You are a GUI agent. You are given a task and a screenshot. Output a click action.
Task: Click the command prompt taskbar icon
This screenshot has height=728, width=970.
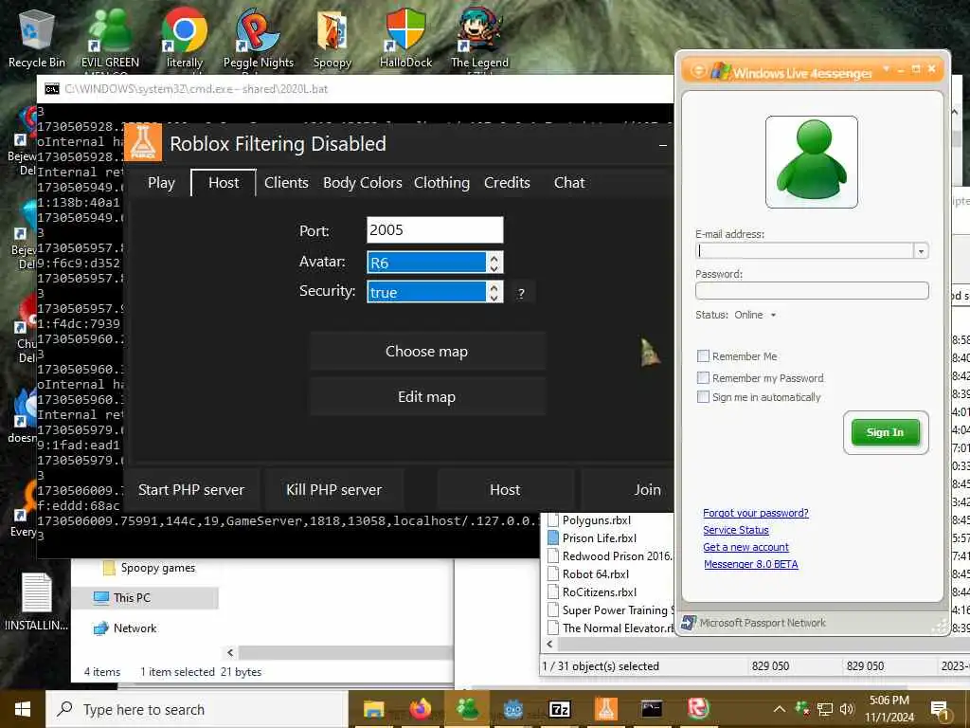[652, 709]
